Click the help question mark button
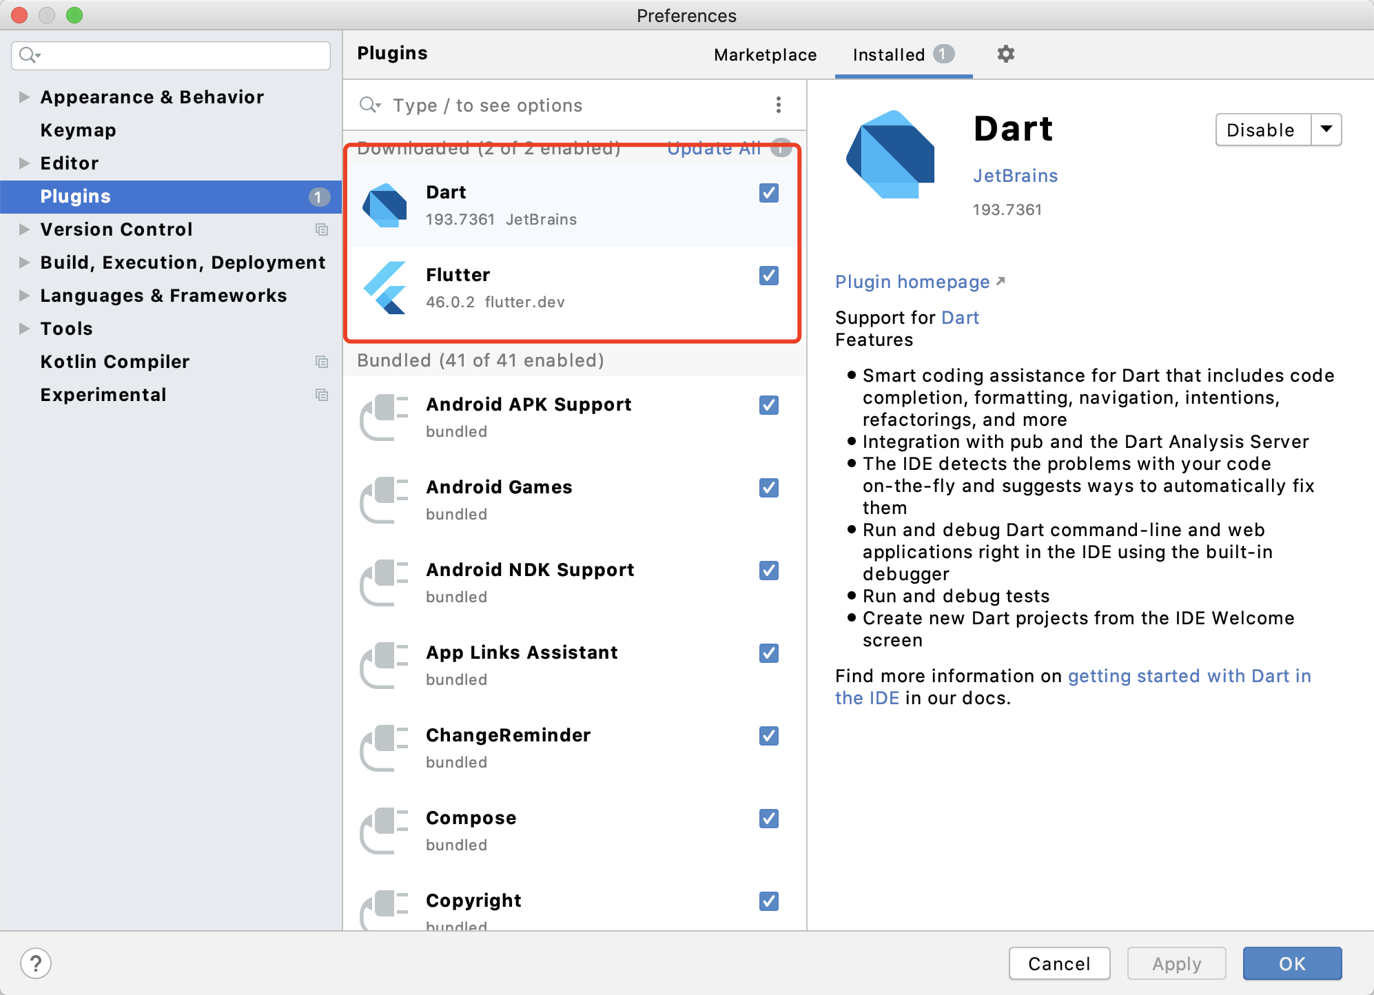 [x=36, y=963]
